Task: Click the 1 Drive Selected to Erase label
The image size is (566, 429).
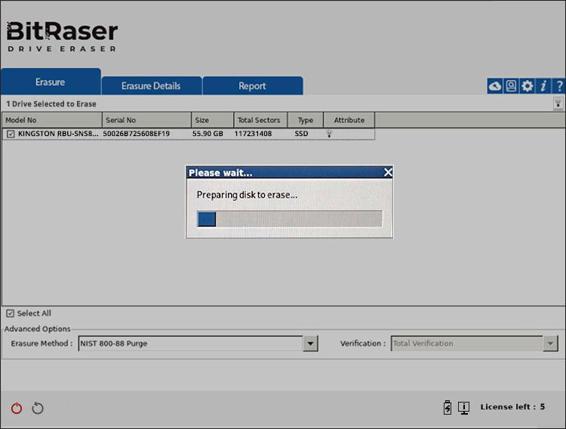Action: [x=51, y=104]
